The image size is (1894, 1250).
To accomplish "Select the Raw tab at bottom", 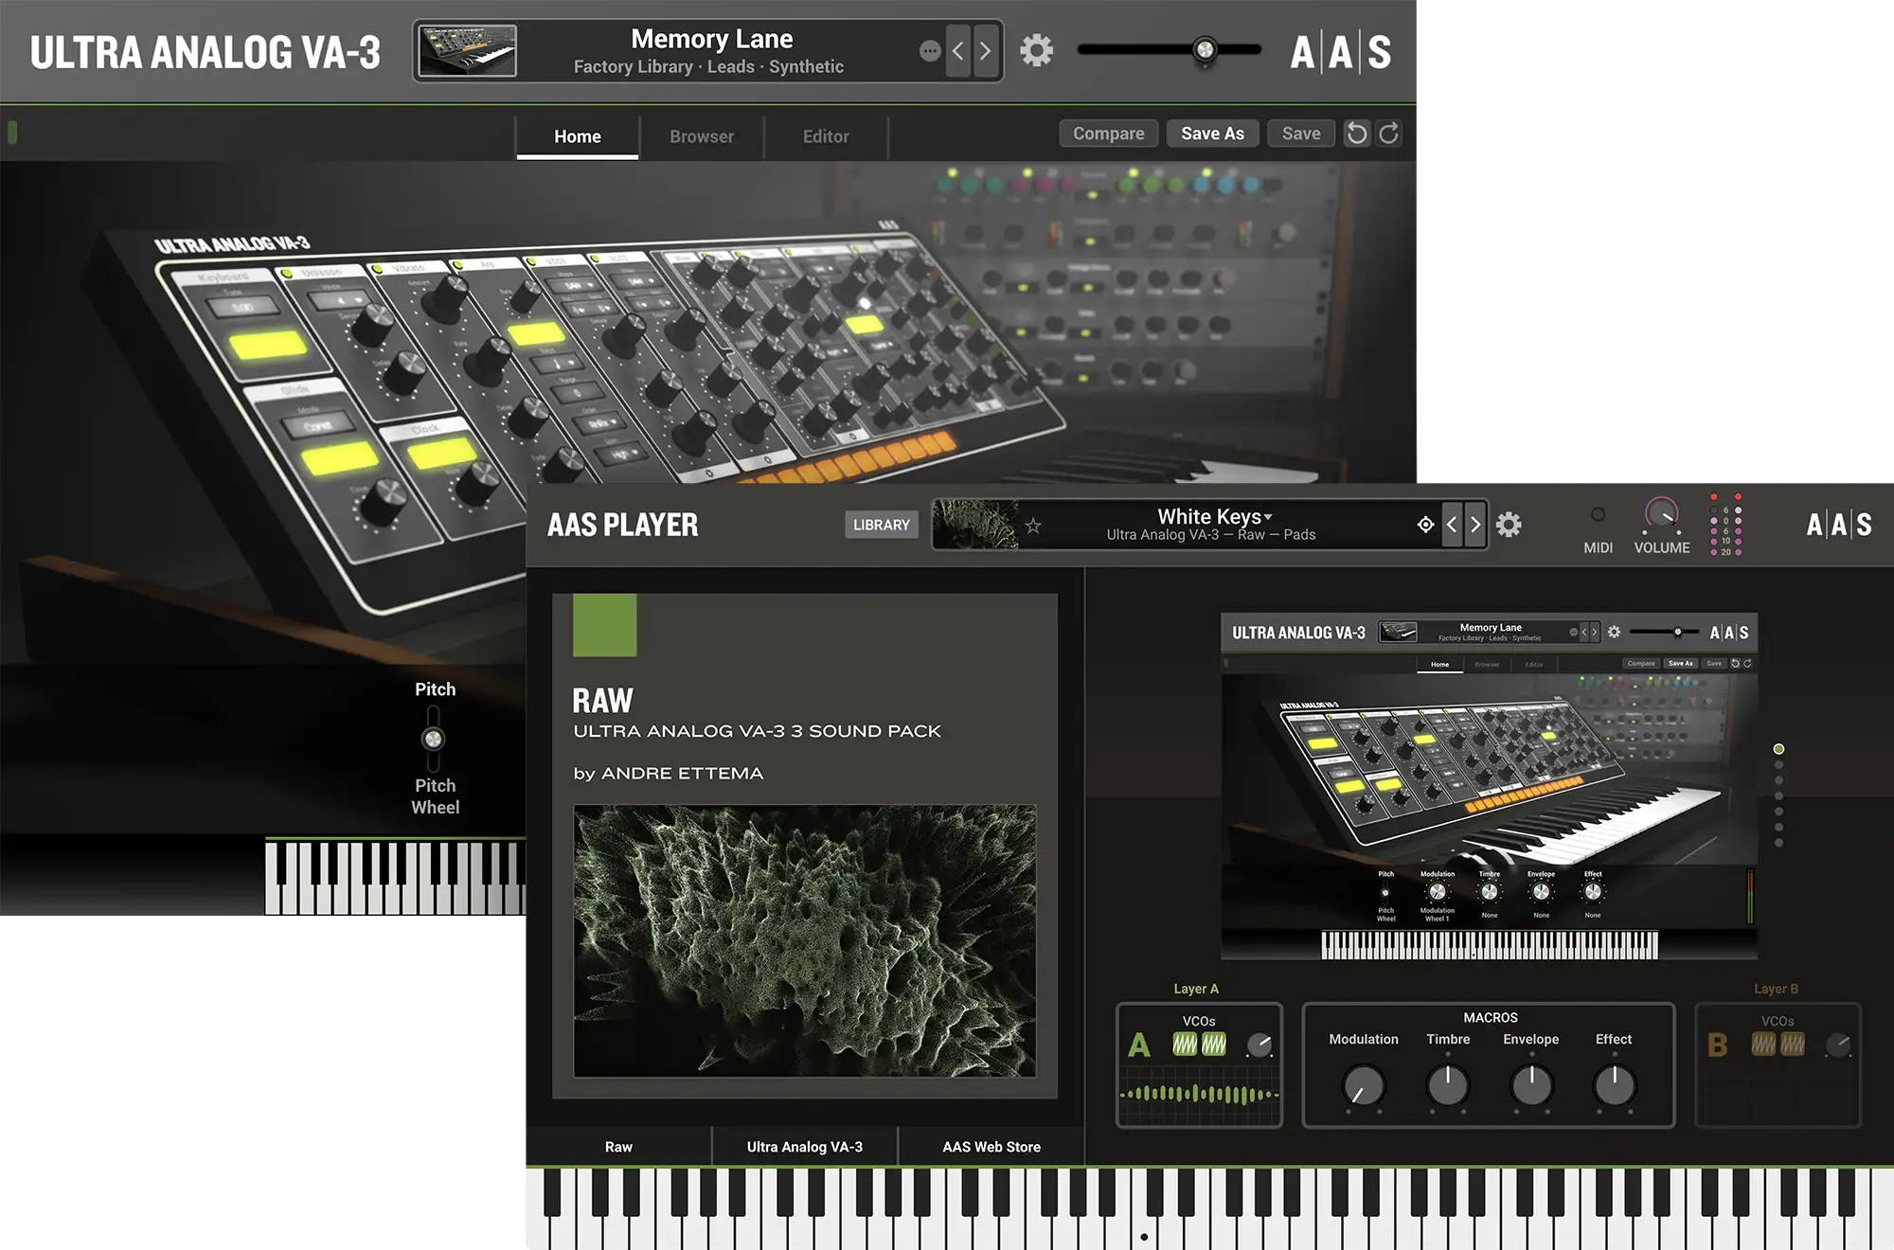I will (618, 1147).
